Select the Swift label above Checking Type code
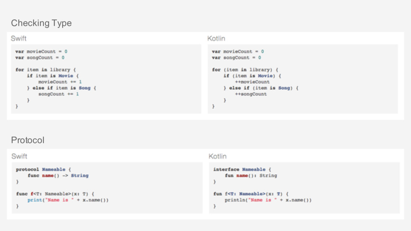411x231 pixels. [18, 38]
